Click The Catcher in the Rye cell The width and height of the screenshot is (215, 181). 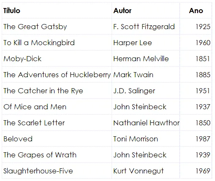click(57, 91)
